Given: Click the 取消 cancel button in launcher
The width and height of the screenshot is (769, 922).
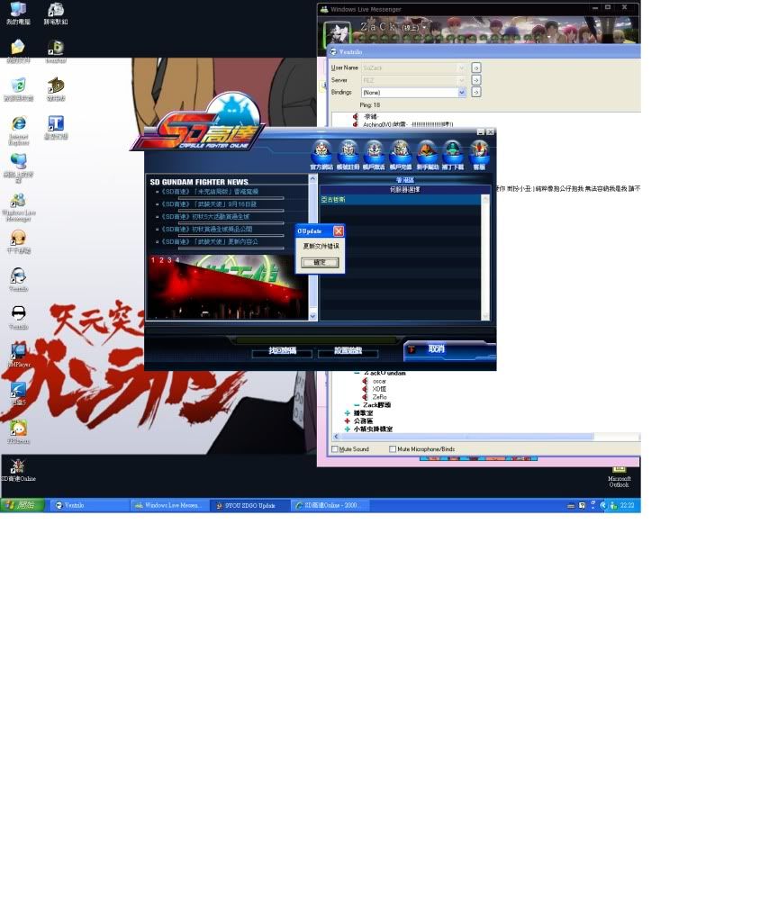Looking at the screenshot, I should [x=437, y=349].
